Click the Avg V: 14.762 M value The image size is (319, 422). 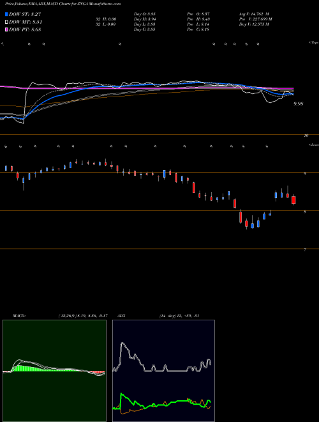[254, 14]
